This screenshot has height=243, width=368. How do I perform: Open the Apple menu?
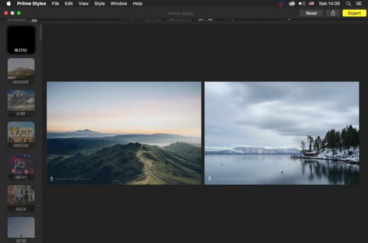[x=8, y=4]
